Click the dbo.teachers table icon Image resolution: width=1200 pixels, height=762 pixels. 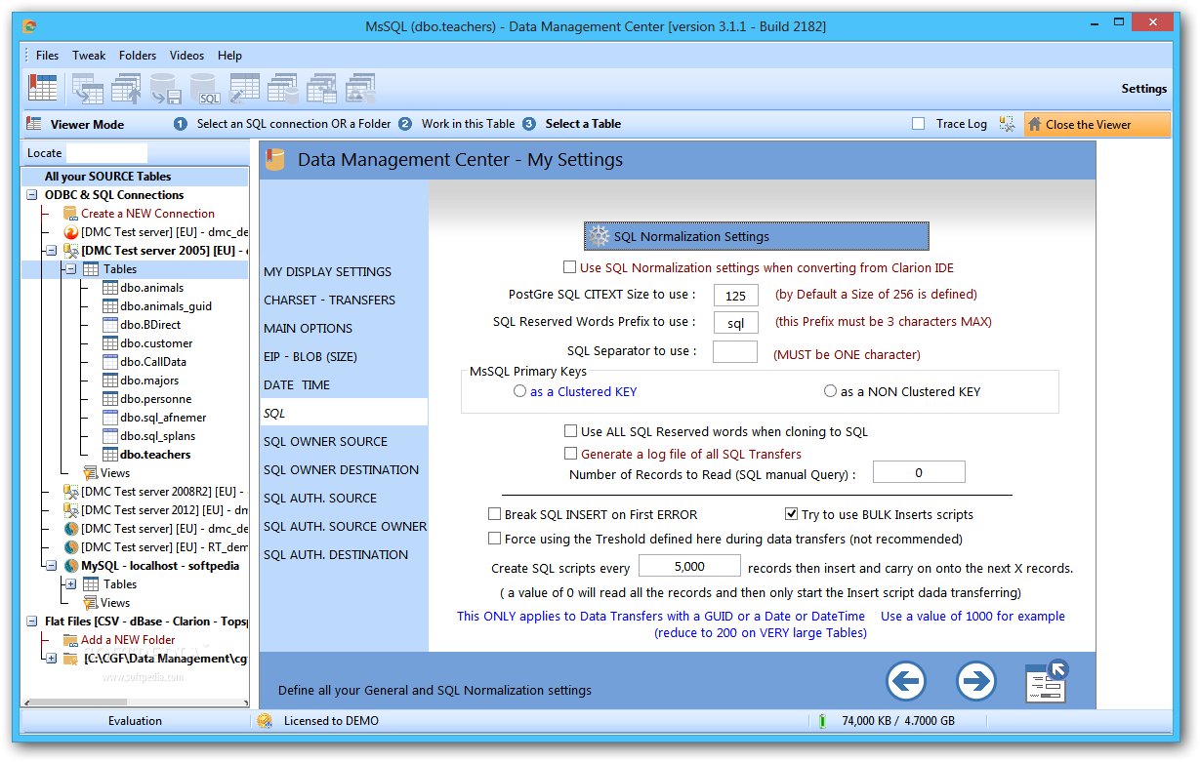click(x=109, y=455)
